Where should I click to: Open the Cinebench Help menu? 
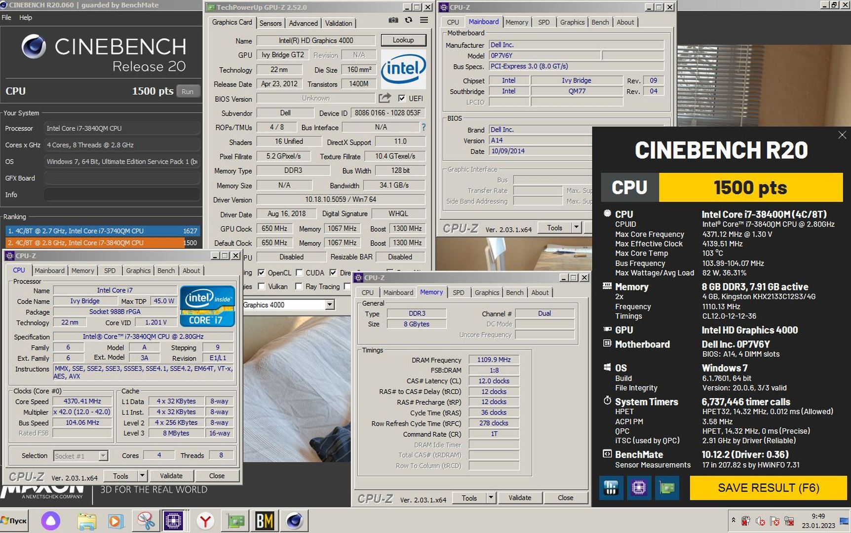pos(26,17)
